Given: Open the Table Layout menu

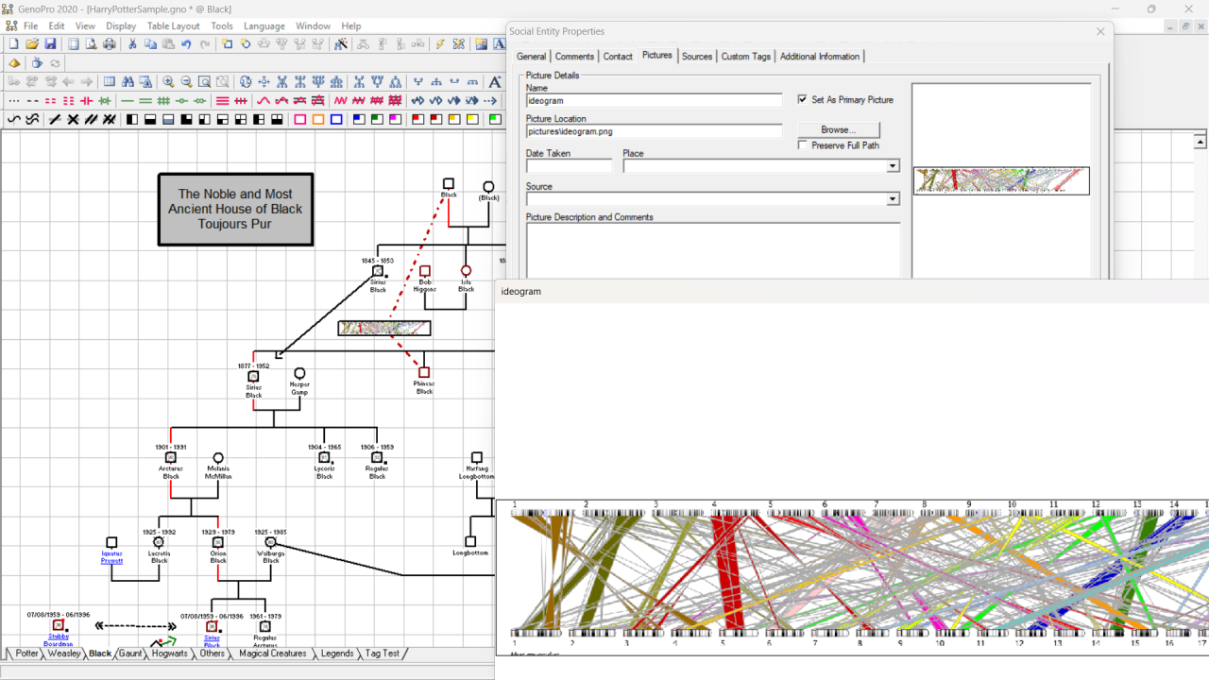Looking at the screenshot, I should [173, 25].
